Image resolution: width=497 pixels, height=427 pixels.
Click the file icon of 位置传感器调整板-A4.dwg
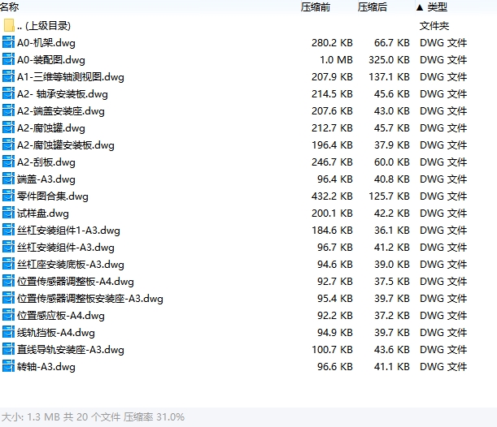coord(8,282)
